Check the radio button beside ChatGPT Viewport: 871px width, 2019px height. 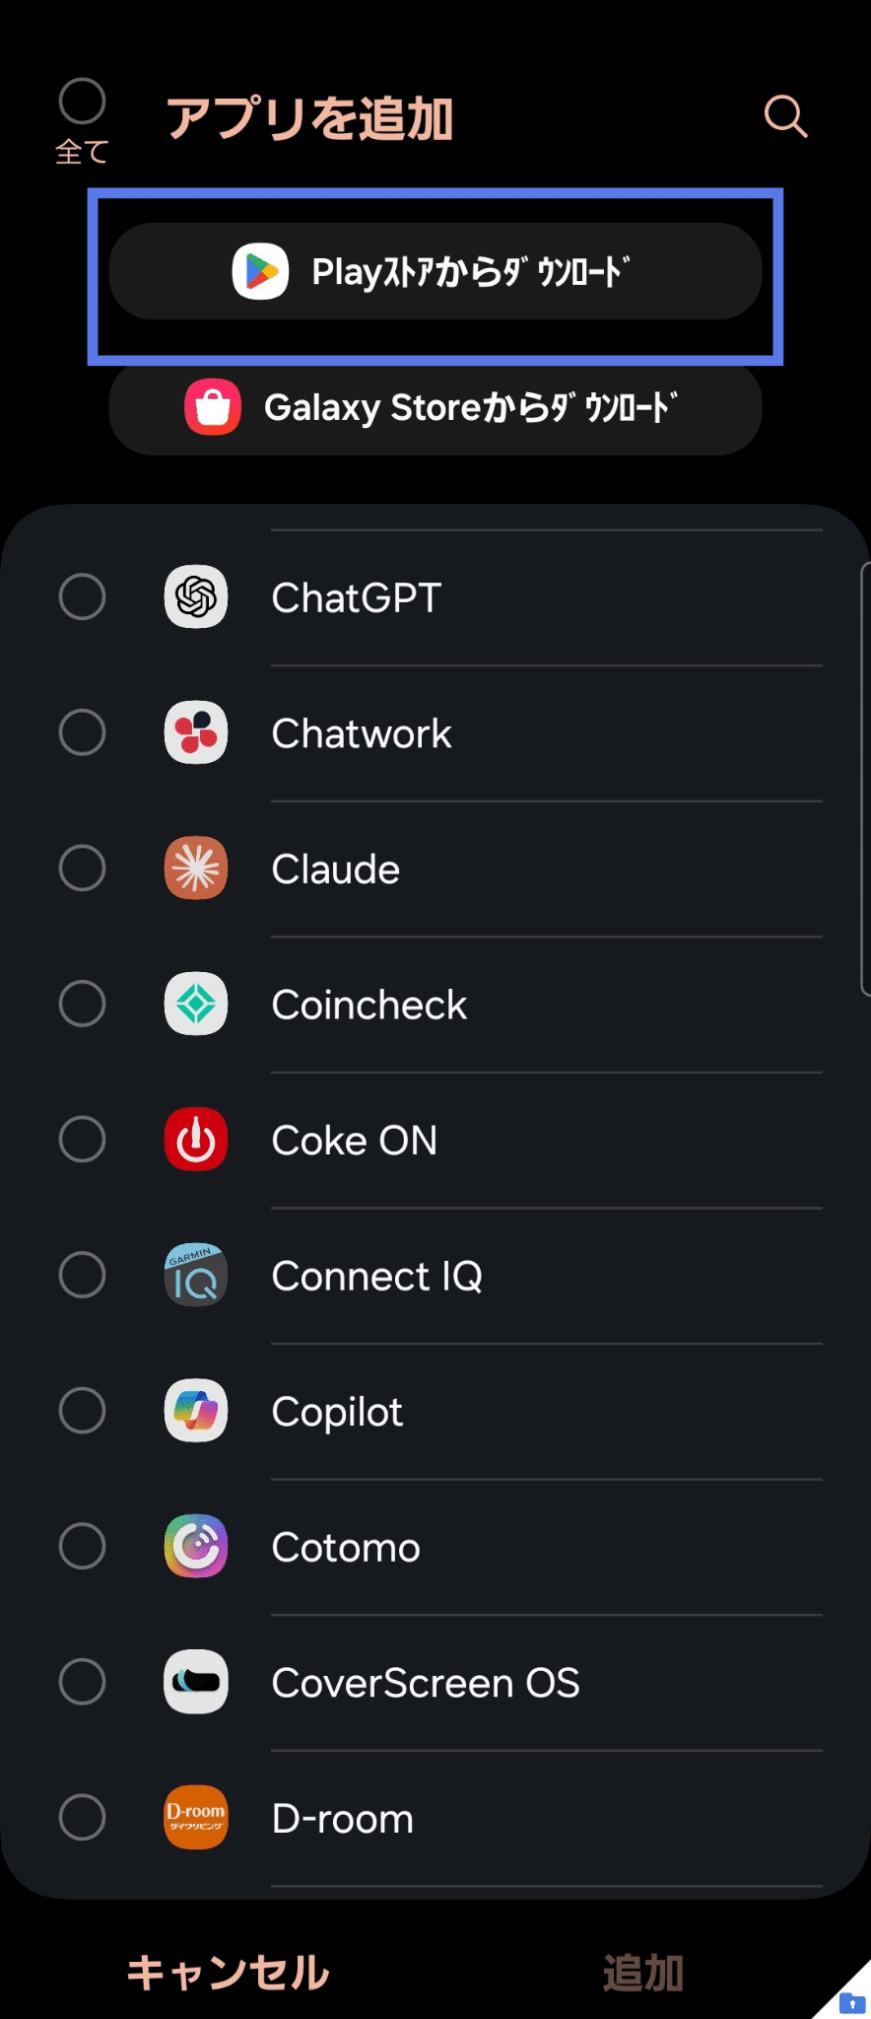pos(83,597)
